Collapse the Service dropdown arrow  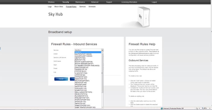point(102,50)
